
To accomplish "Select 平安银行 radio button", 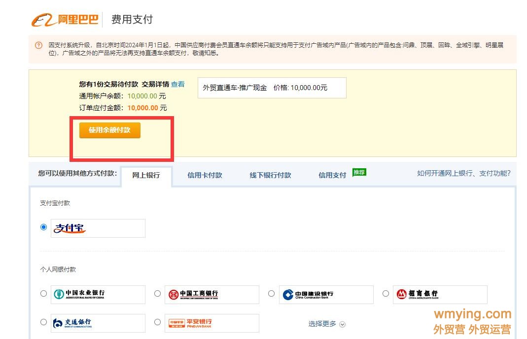I will 158,322.
